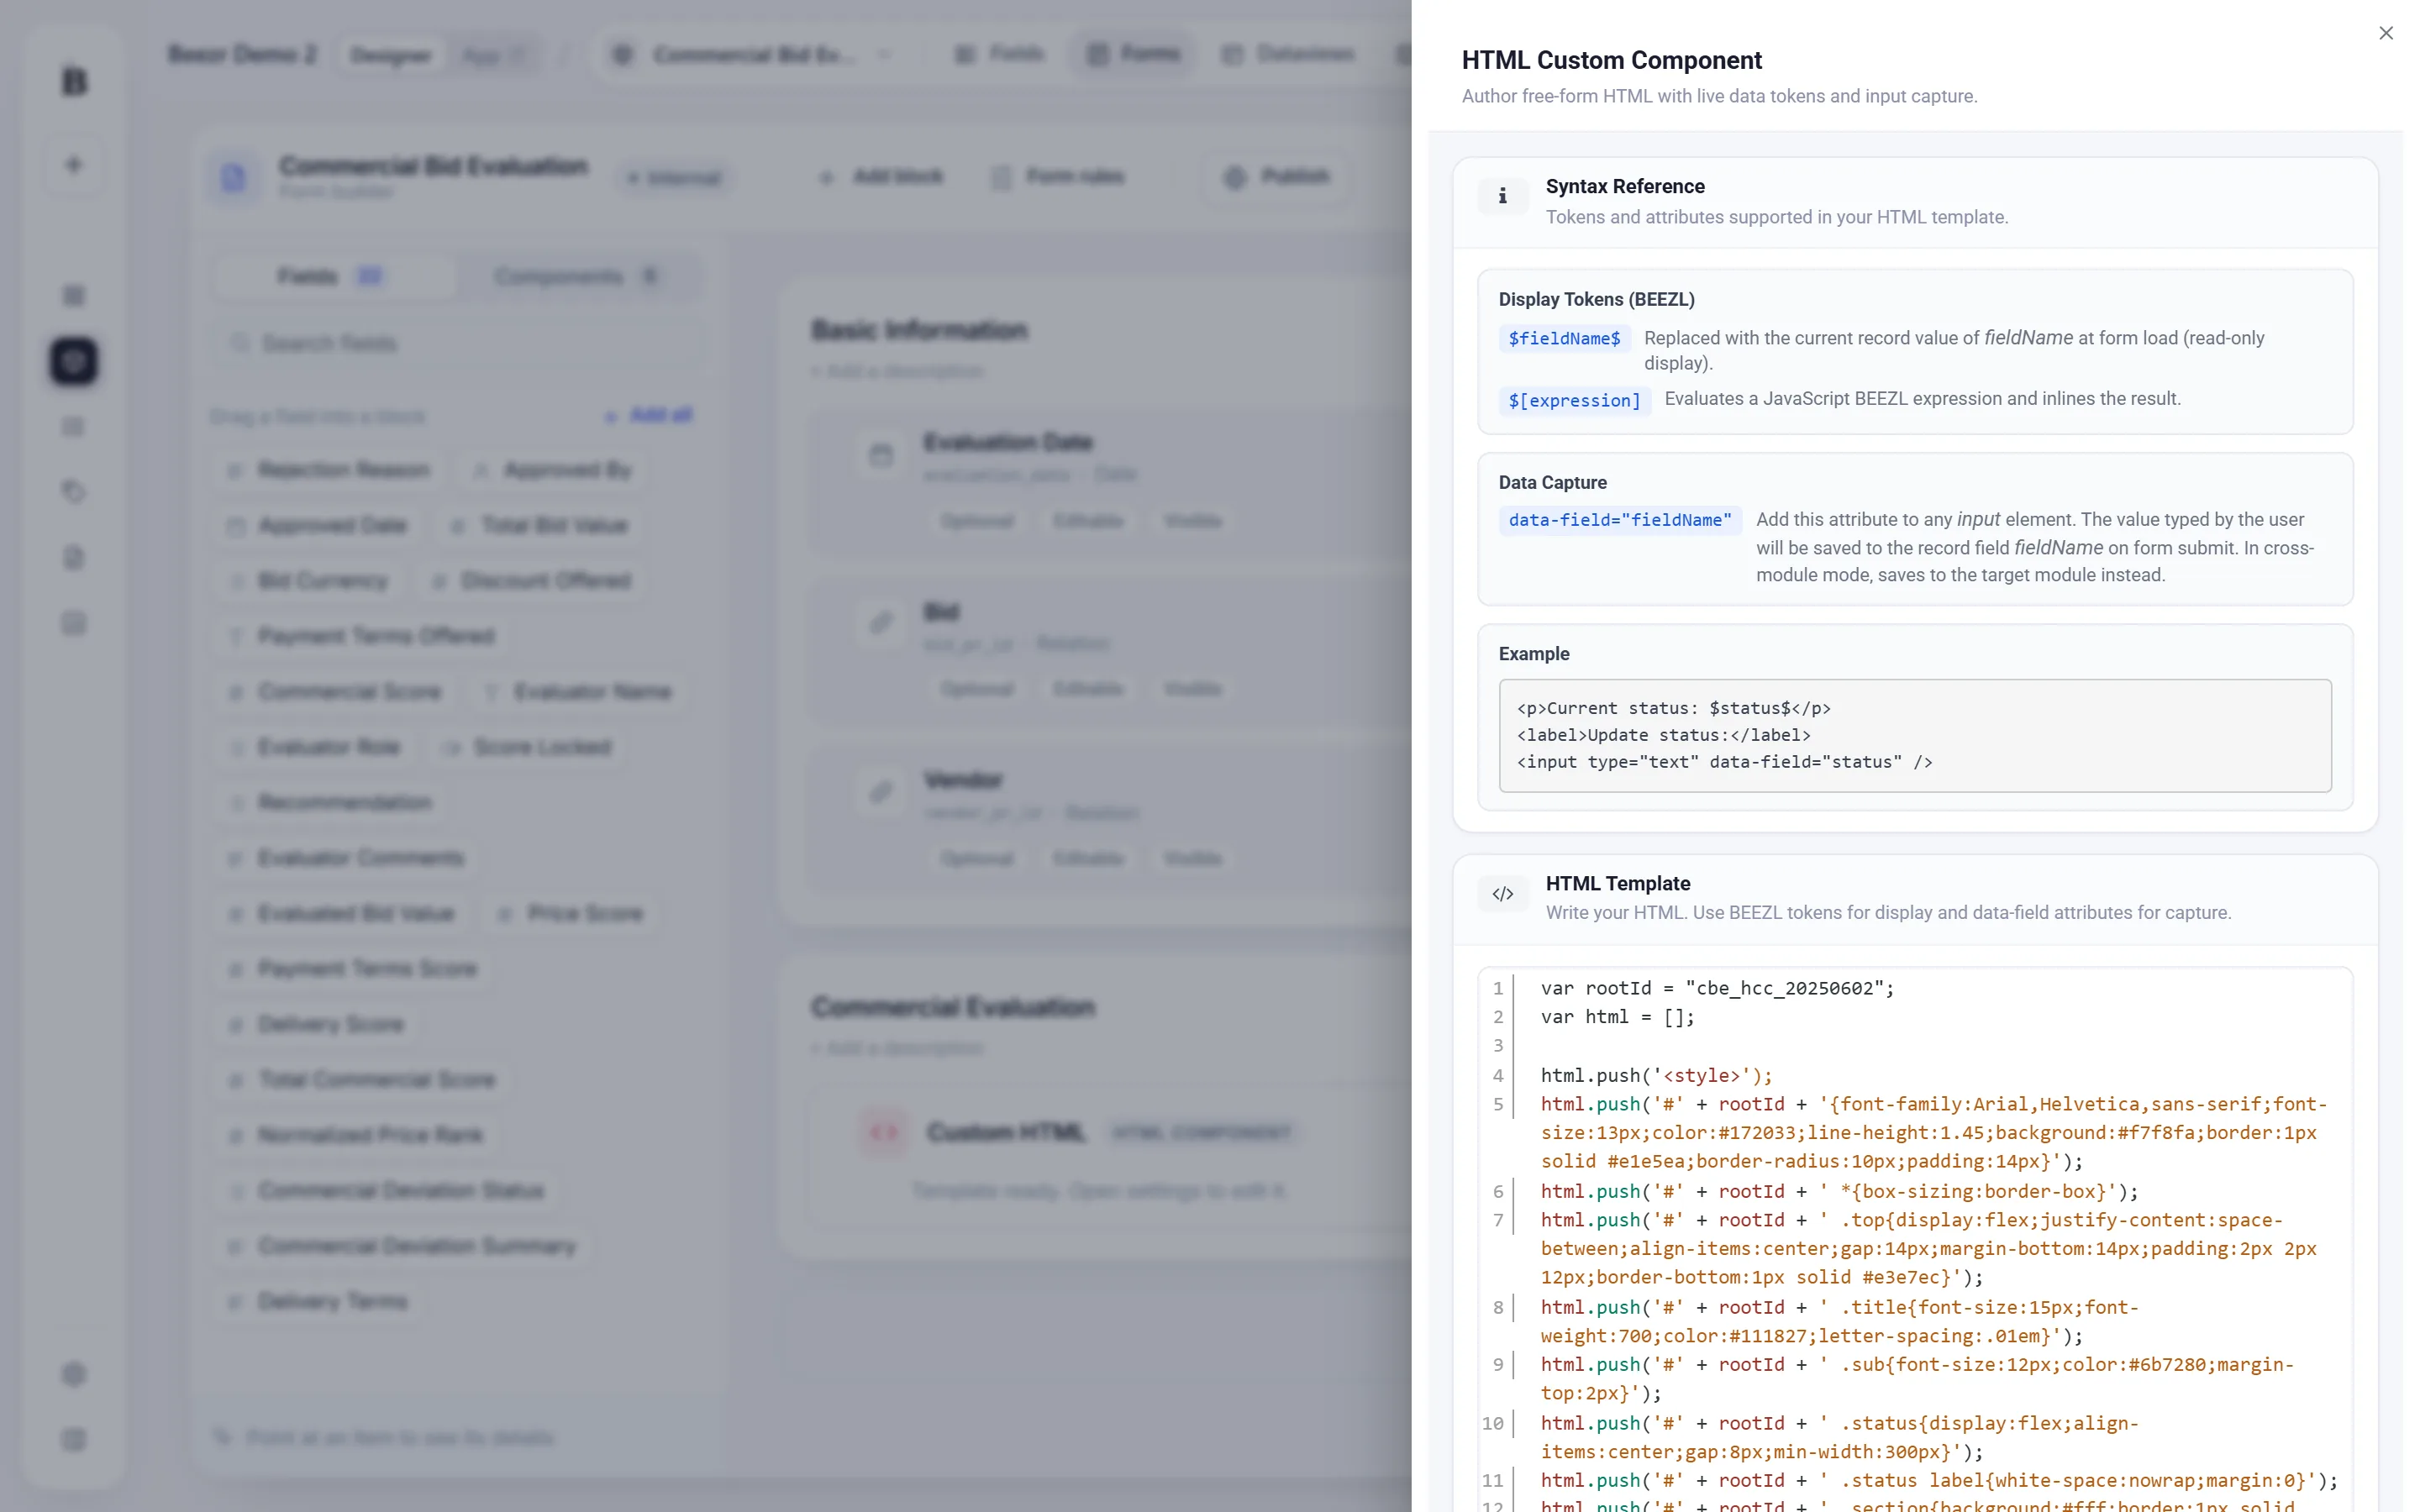Click the plus icon in the left sidebar
The image size is (2420, 1512).
pos(73,164)
